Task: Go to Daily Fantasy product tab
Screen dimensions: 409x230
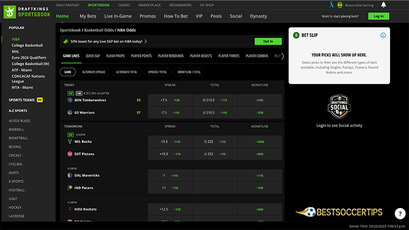Action: point(67,5)
